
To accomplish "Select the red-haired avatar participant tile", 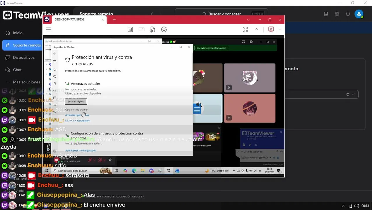I will coord(249,108).
